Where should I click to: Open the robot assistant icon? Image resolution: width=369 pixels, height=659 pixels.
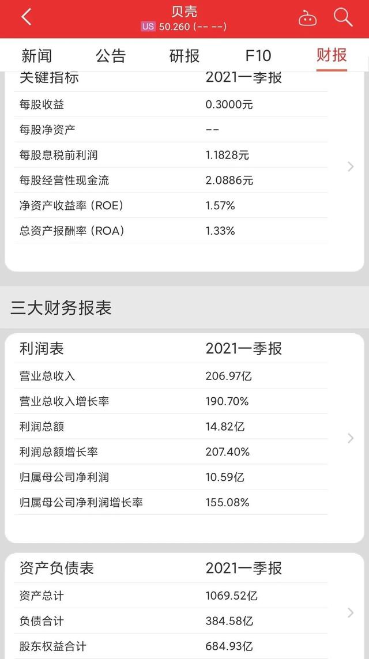(x=307, y=18)
